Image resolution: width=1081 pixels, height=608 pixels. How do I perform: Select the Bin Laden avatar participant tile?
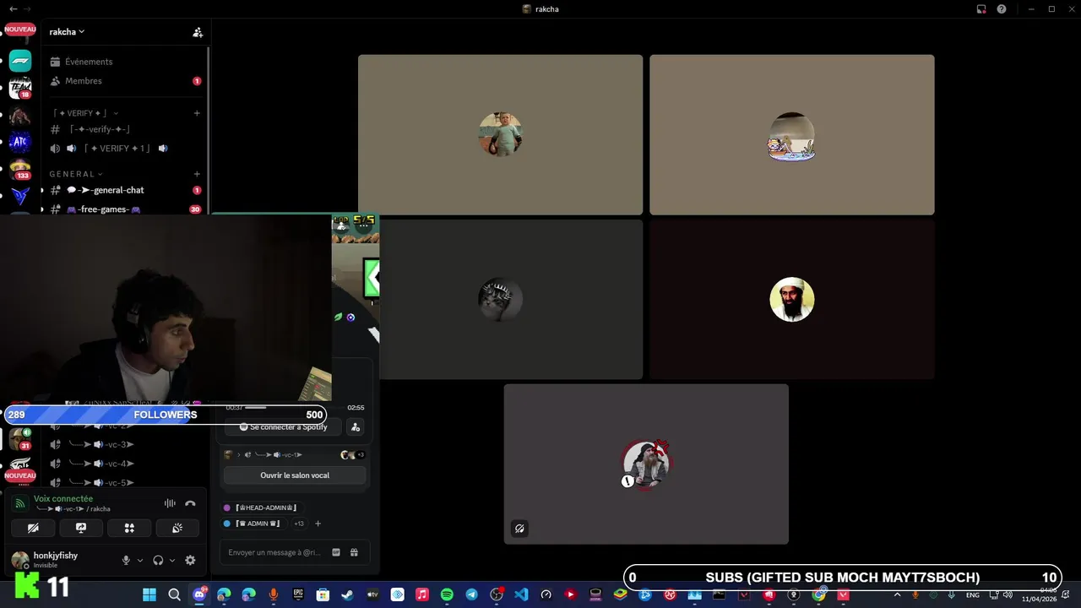pos(792,300)
